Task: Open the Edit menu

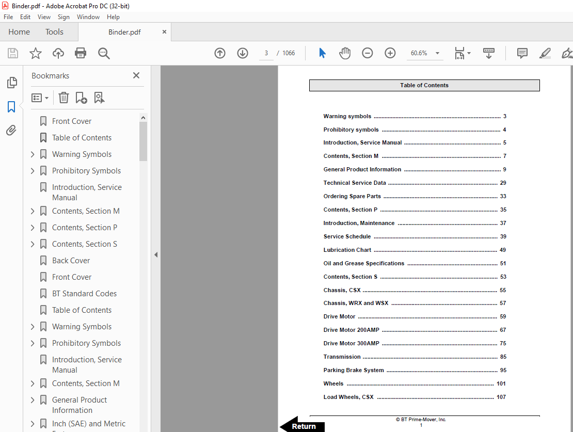Action: coord(25,17)
